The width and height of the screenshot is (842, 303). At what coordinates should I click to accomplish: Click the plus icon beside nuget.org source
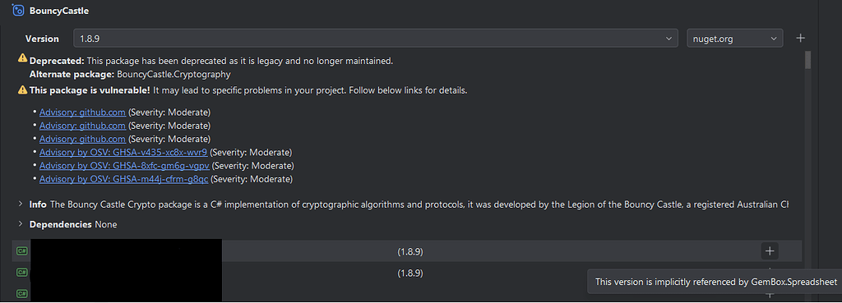[x=800, y=38]
